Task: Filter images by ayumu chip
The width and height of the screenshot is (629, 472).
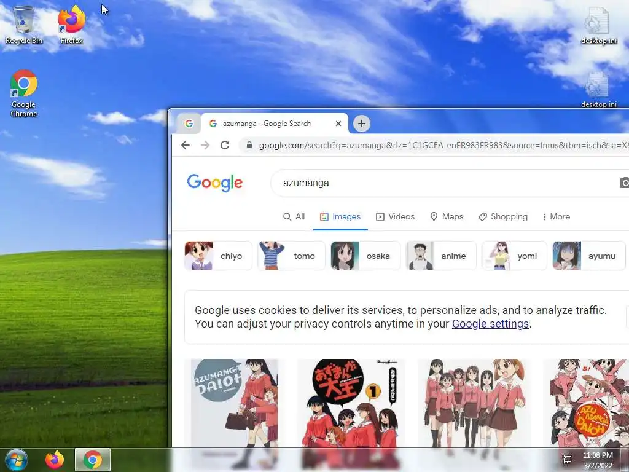Action: (589, 256)
